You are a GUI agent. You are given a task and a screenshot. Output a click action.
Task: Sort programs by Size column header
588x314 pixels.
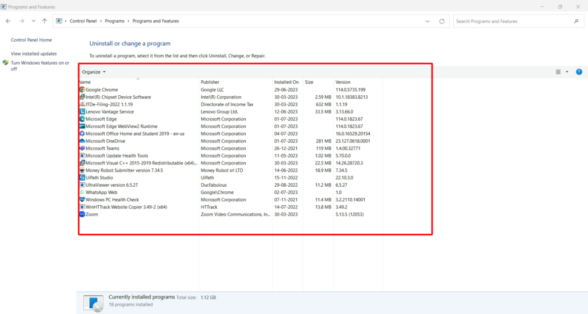coord(309,83)
